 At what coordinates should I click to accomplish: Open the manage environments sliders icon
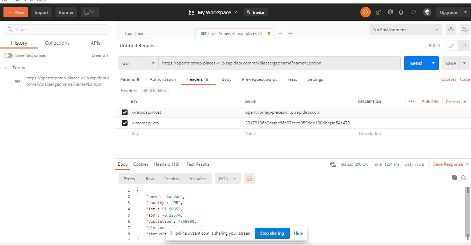[464, 29]
